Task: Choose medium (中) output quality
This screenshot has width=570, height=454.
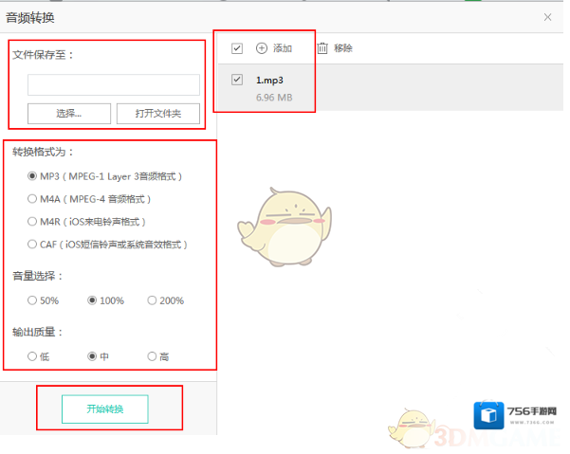Action: [x=92, y=356]
